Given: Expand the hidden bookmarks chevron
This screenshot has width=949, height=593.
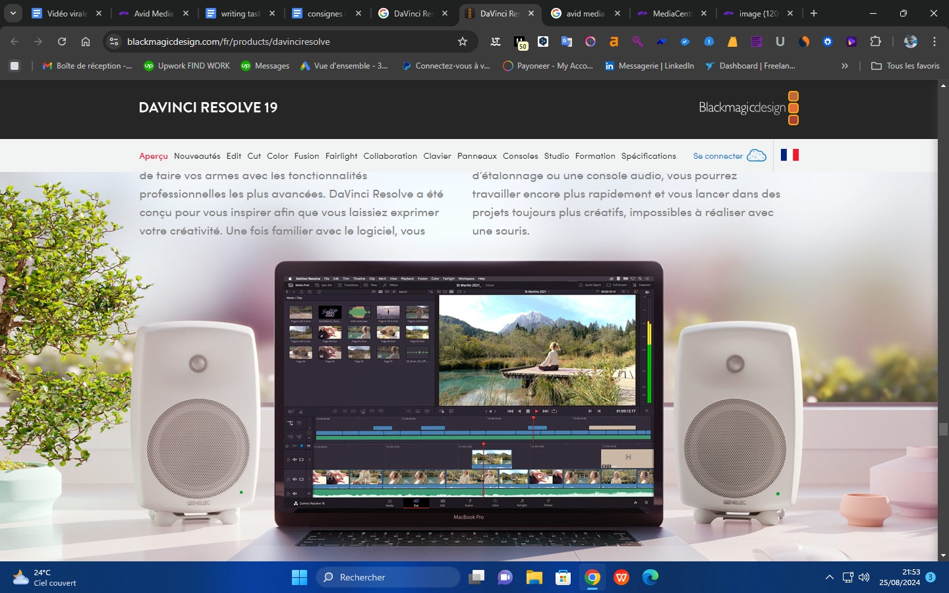Looking at the screenshot, I should (x=844, y=66).
